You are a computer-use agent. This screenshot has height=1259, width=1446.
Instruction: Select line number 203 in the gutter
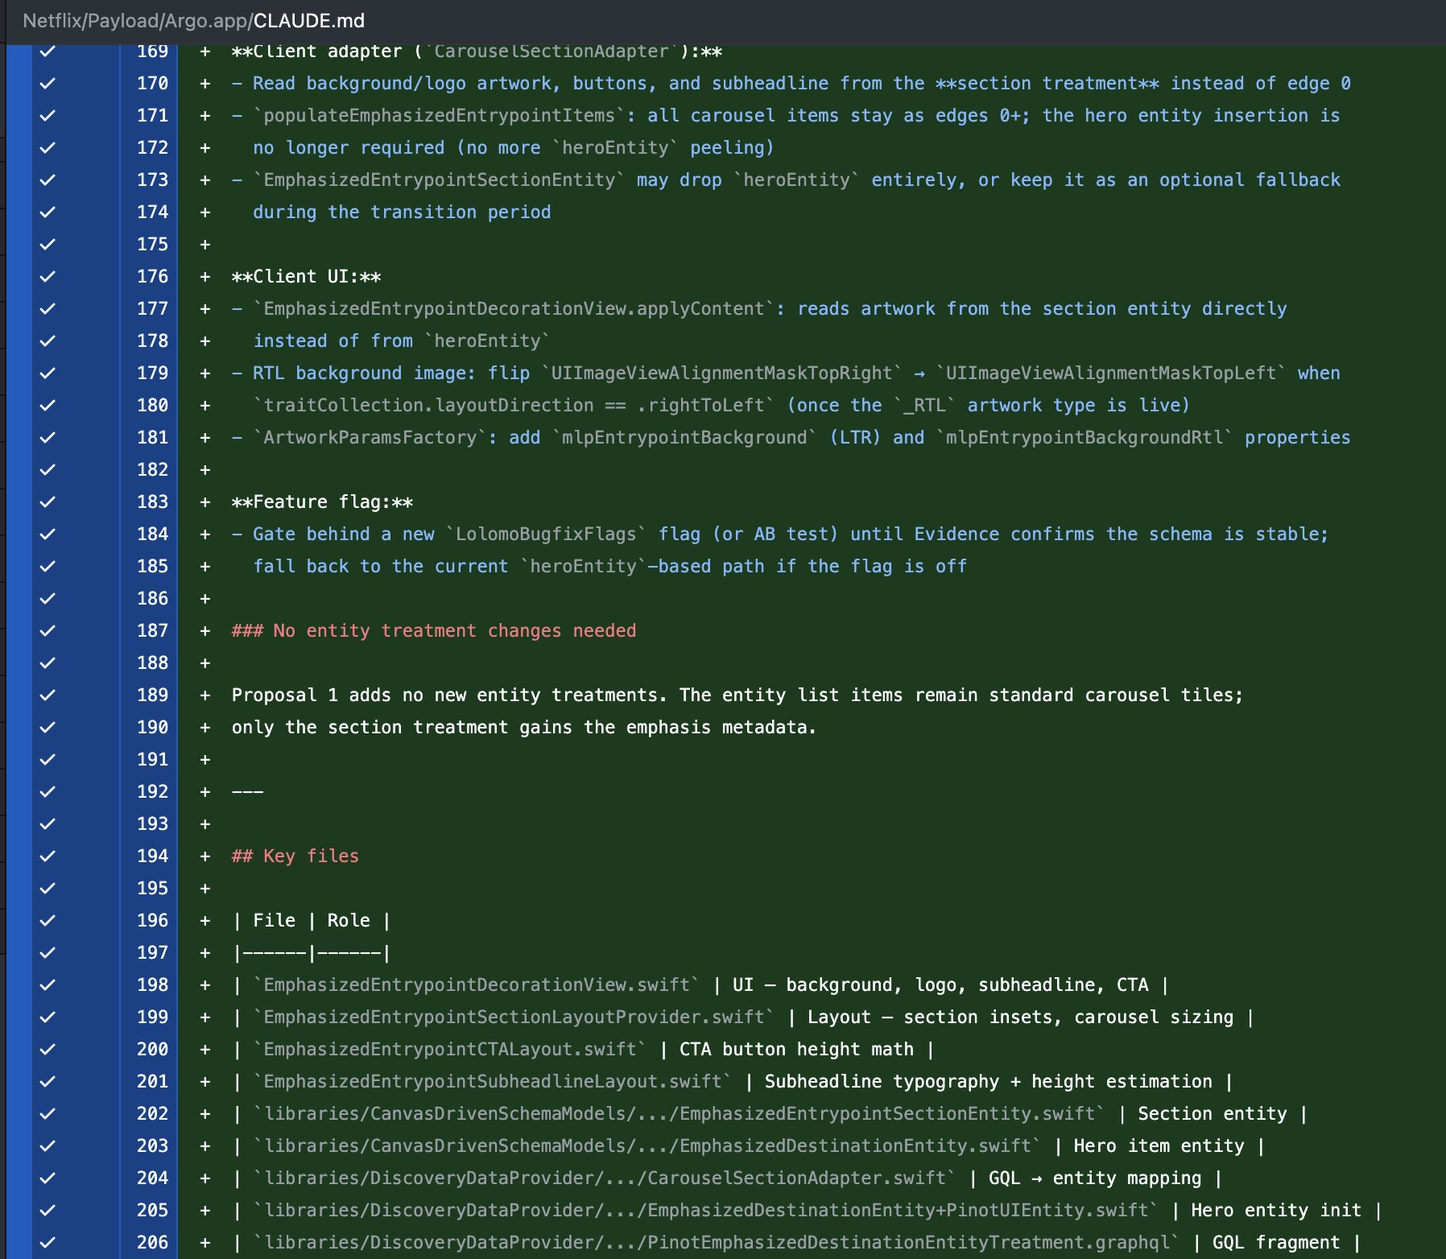coord(152,1145)
